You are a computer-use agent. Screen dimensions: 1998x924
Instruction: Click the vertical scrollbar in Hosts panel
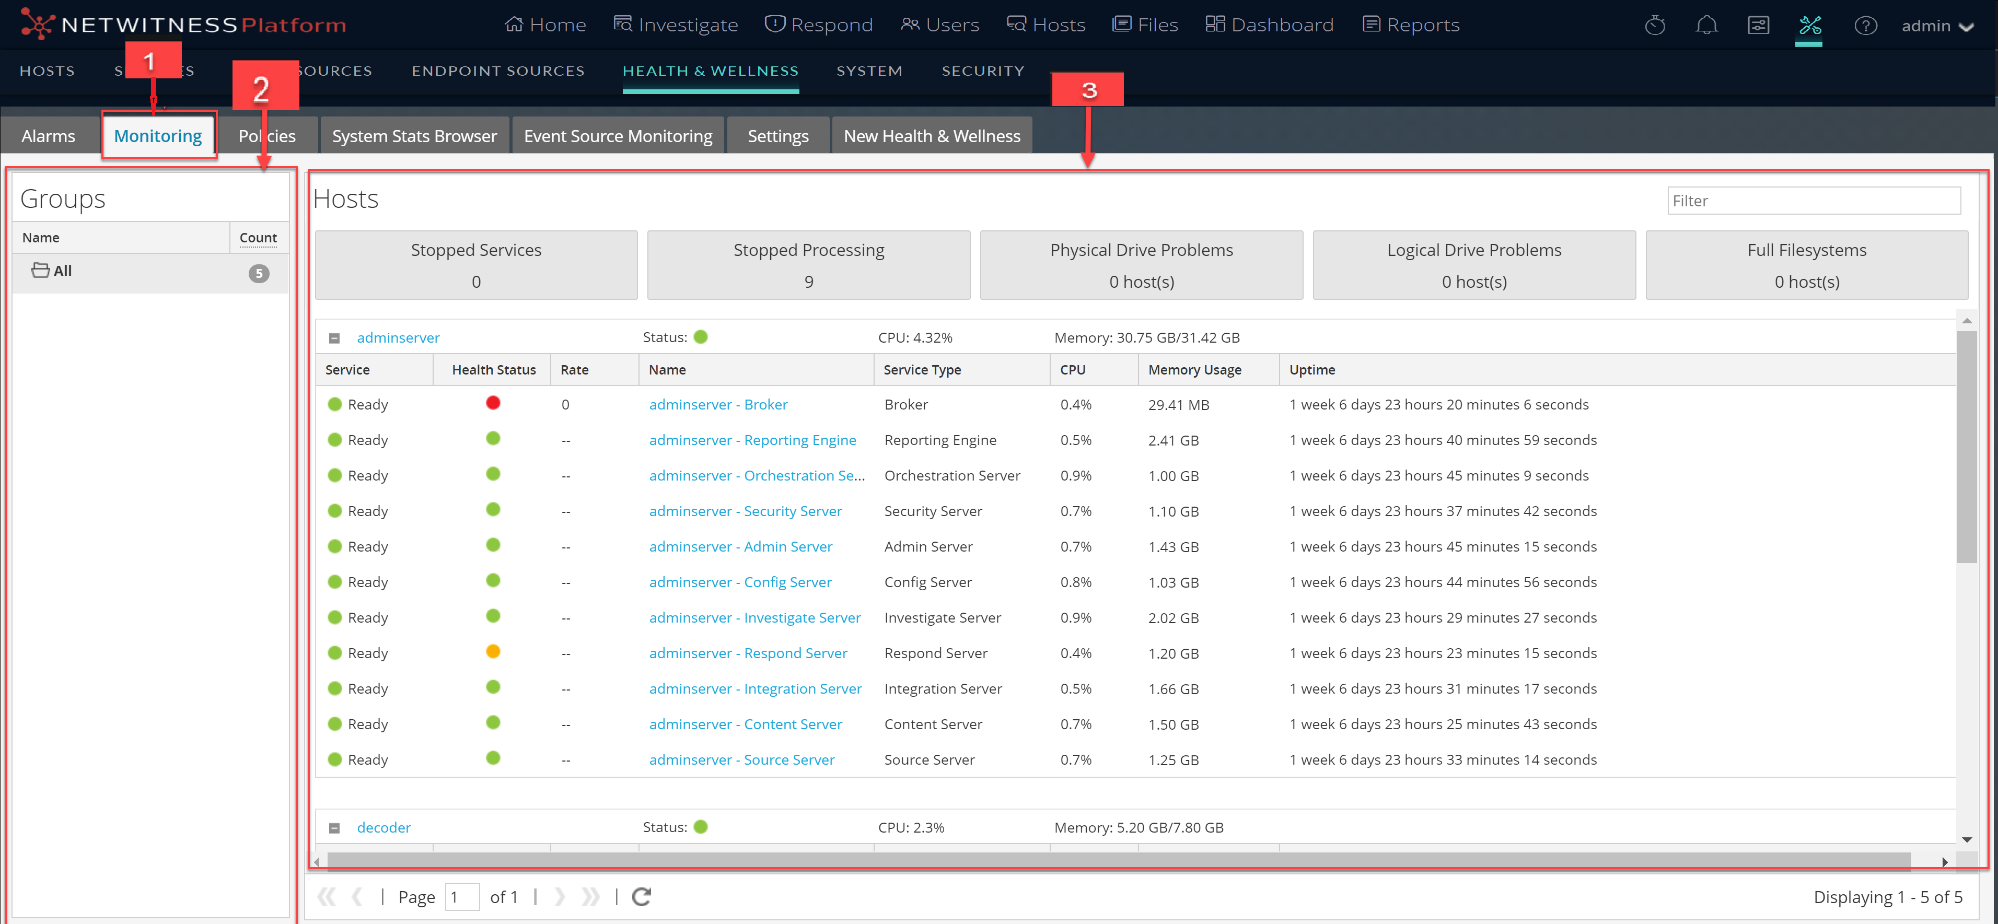click(1966, 447)
